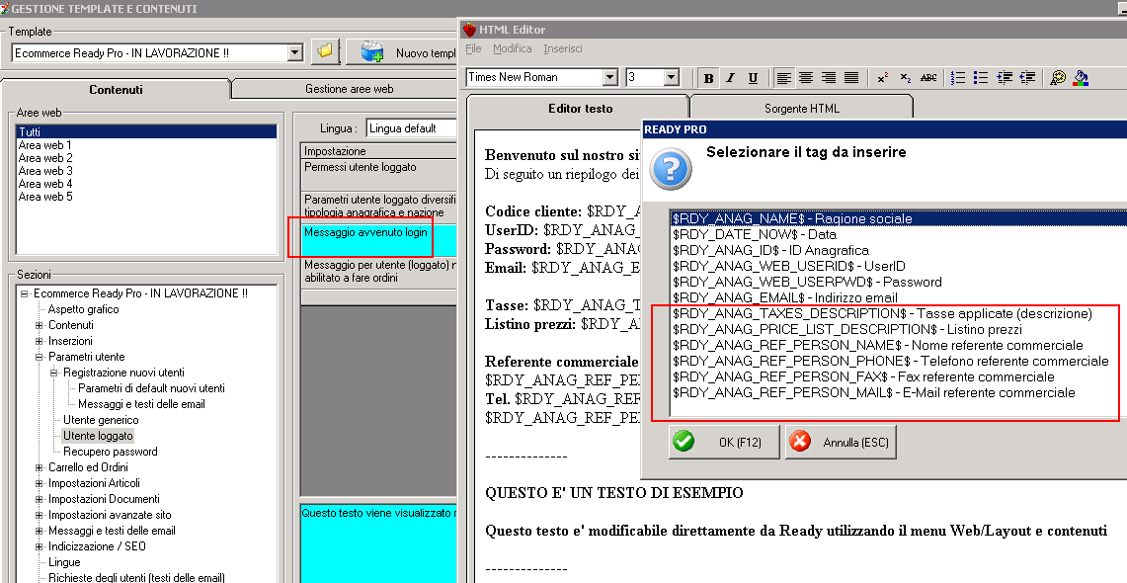Collapse the Ecommerce Ready Pro tree root

[24, 293]
